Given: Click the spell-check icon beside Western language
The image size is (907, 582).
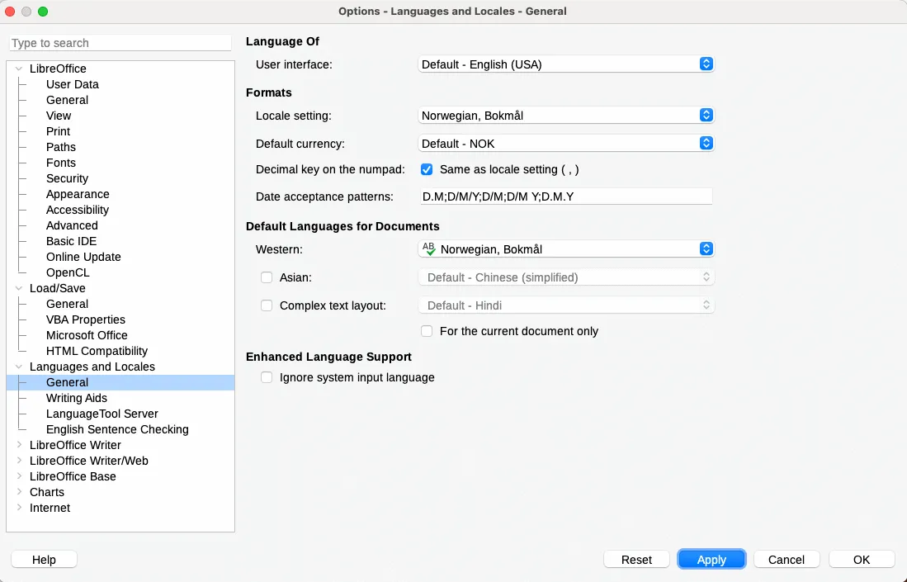Looking at the screenshot, I should 428,248.
